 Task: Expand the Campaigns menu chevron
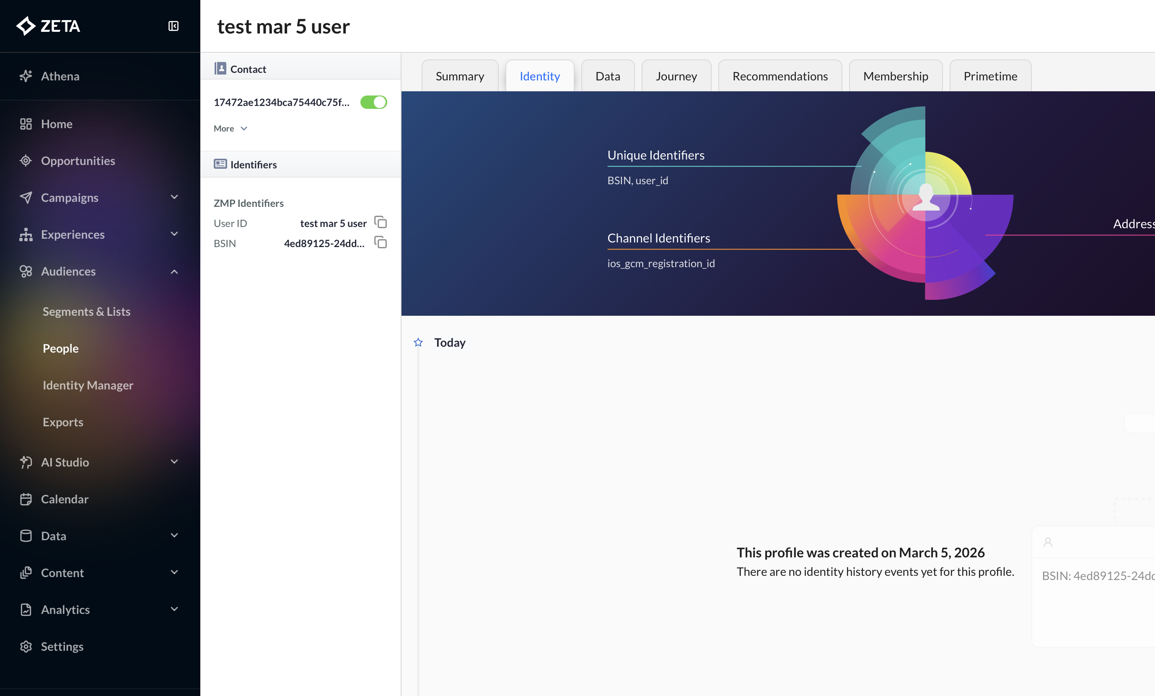pyautogui.click(x=174, y=197)
